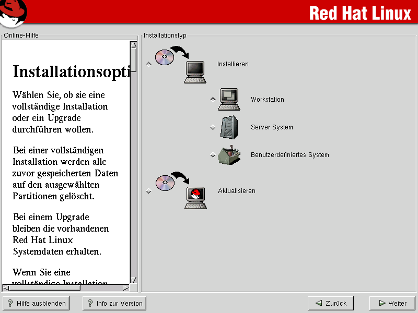Click the question mark icon on Hilfe ausblenden
This screenshot has width=418, height=313.
coord(10,303)
